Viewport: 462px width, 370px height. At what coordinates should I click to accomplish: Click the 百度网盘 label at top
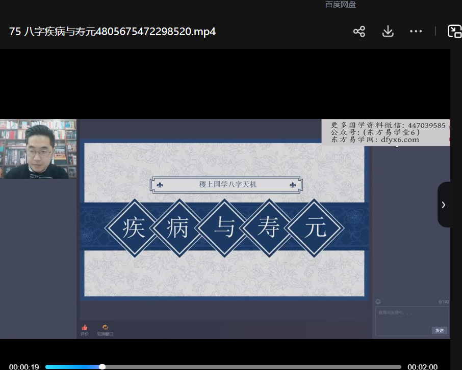[x=341, y=5]
